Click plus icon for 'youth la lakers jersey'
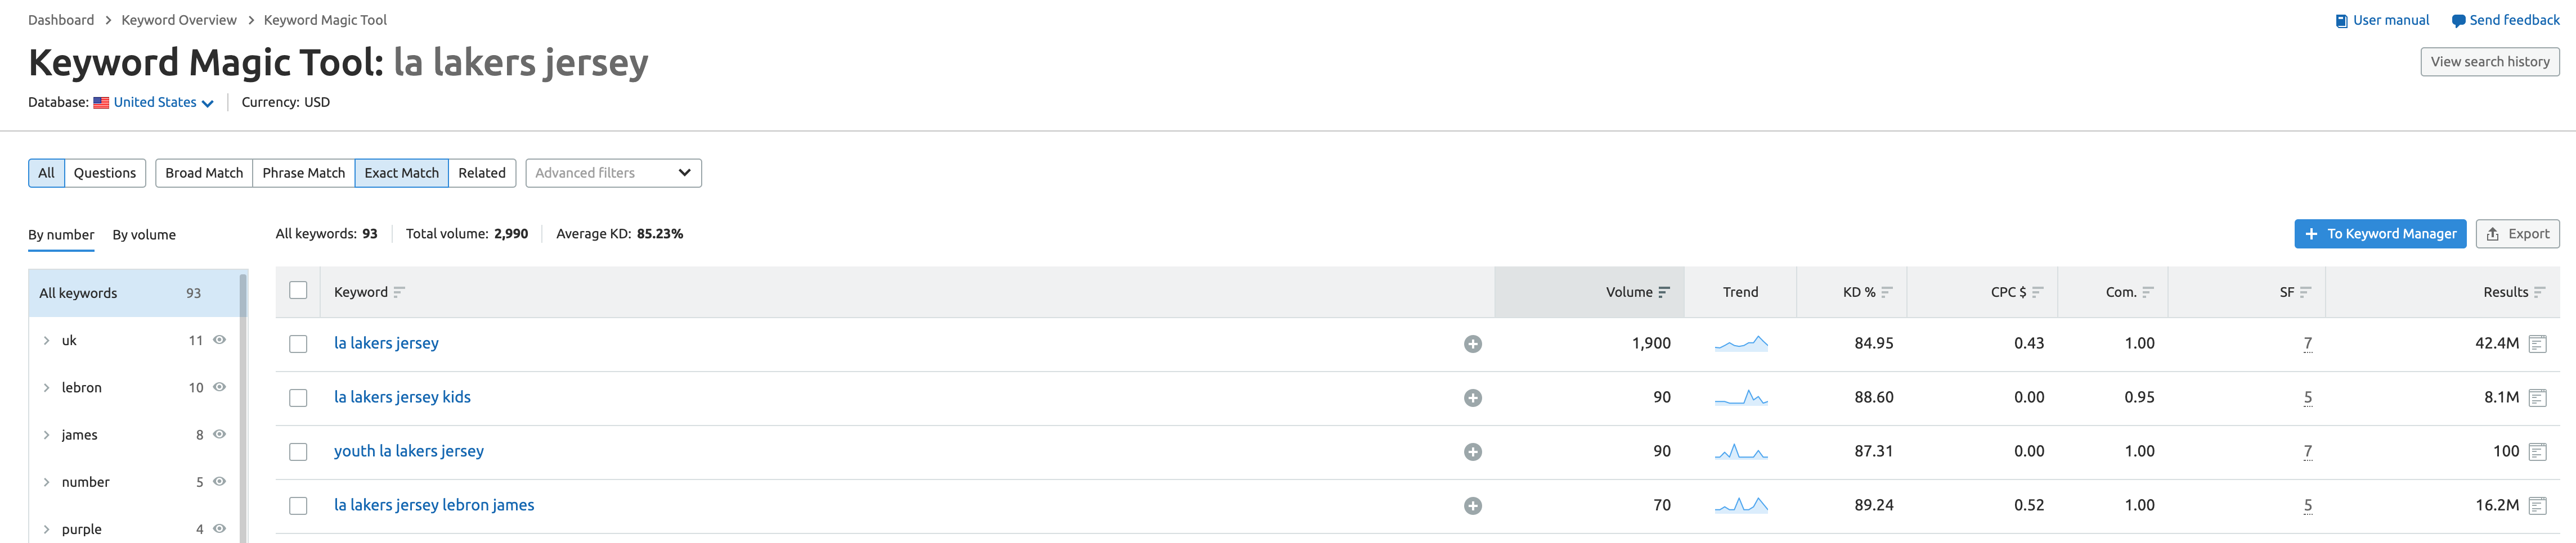The height and width of the screenshot is (543, 2576). click(x=1472, y=452)
